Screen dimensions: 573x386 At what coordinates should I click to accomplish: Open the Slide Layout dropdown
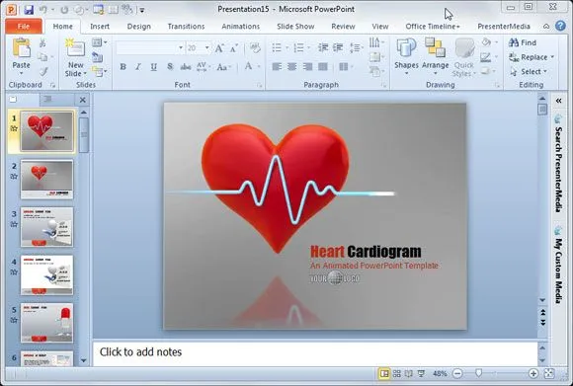(100, 42)
